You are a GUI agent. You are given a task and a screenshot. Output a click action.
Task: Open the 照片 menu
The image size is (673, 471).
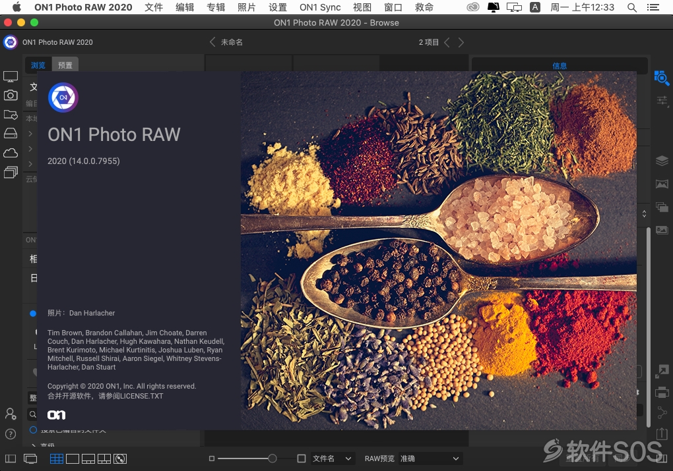(246, 7)
